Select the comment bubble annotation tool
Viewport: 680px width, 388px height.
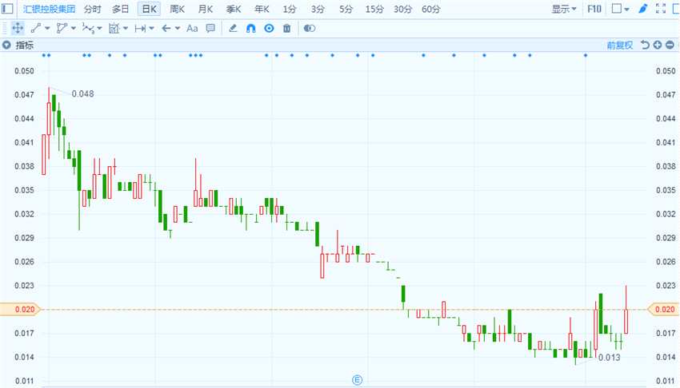(x=210, y=29)
